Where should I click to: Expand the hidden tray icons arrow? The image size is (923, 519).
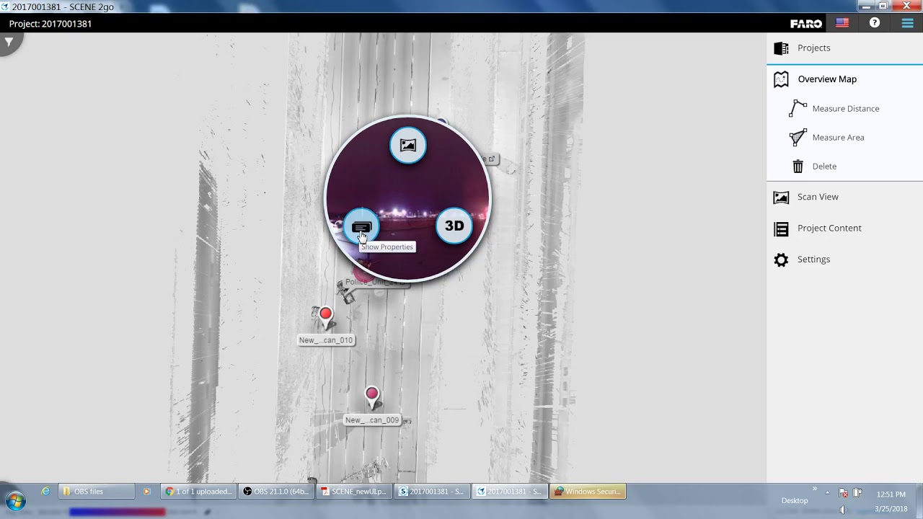[827, 493]
